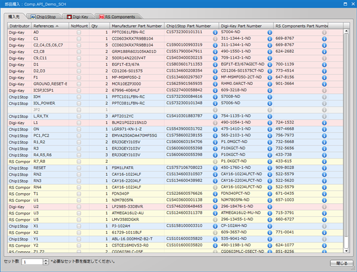Decrease set count with stepper down arrow

click(x=46, y=263)
